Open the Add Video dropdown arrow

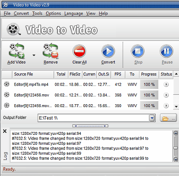point(34,55)
